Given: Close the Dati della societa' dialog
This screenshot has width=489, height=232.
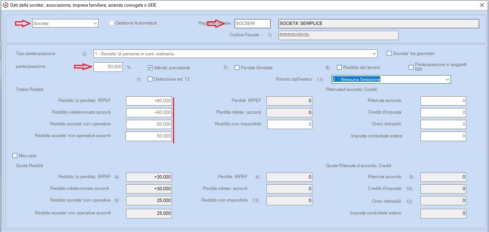Looking at the screenshot, I should [x=482, y=5].
